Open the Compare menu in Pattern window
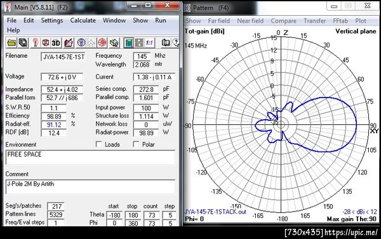This screenshot has width=381, height=239. coord(284,21)
